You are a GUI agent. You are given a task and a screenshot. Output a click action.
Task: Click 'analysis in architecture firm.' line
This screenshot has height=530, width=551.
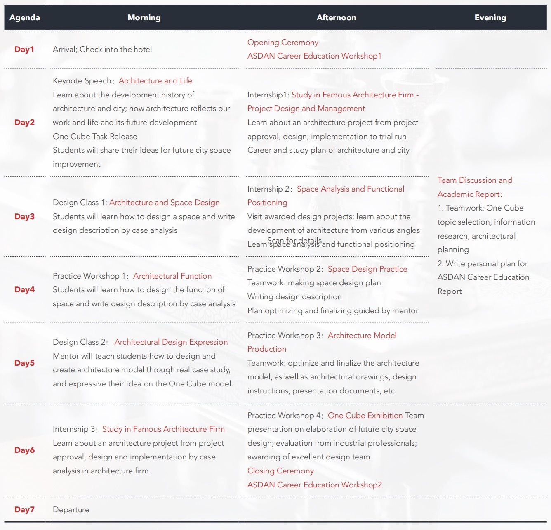tap(102, 471)
